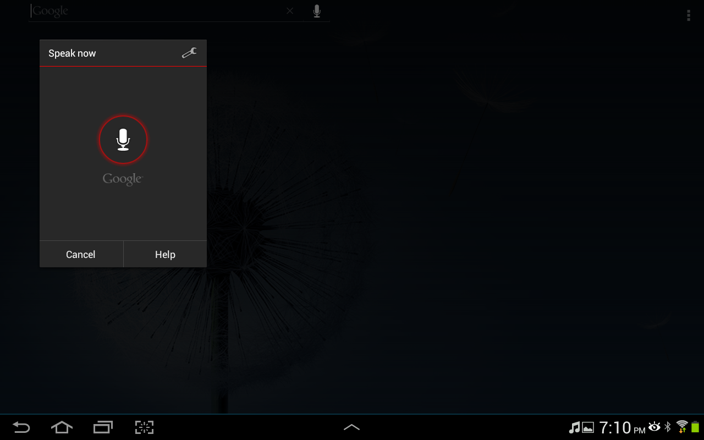Tap the battery status icon
This screenshot has height=440, width=704.
tap(695, 427)
